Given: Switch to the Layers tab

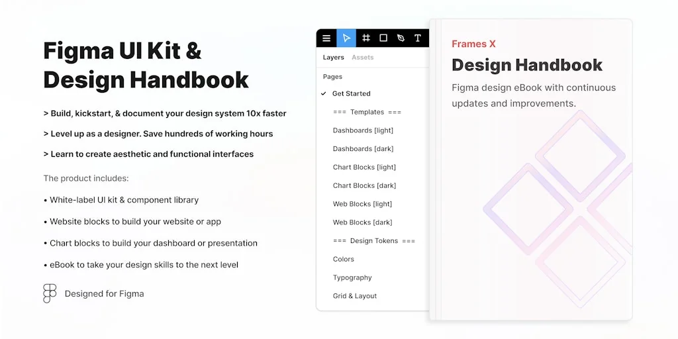Looking at the screenshot, I should coord(334,57).
